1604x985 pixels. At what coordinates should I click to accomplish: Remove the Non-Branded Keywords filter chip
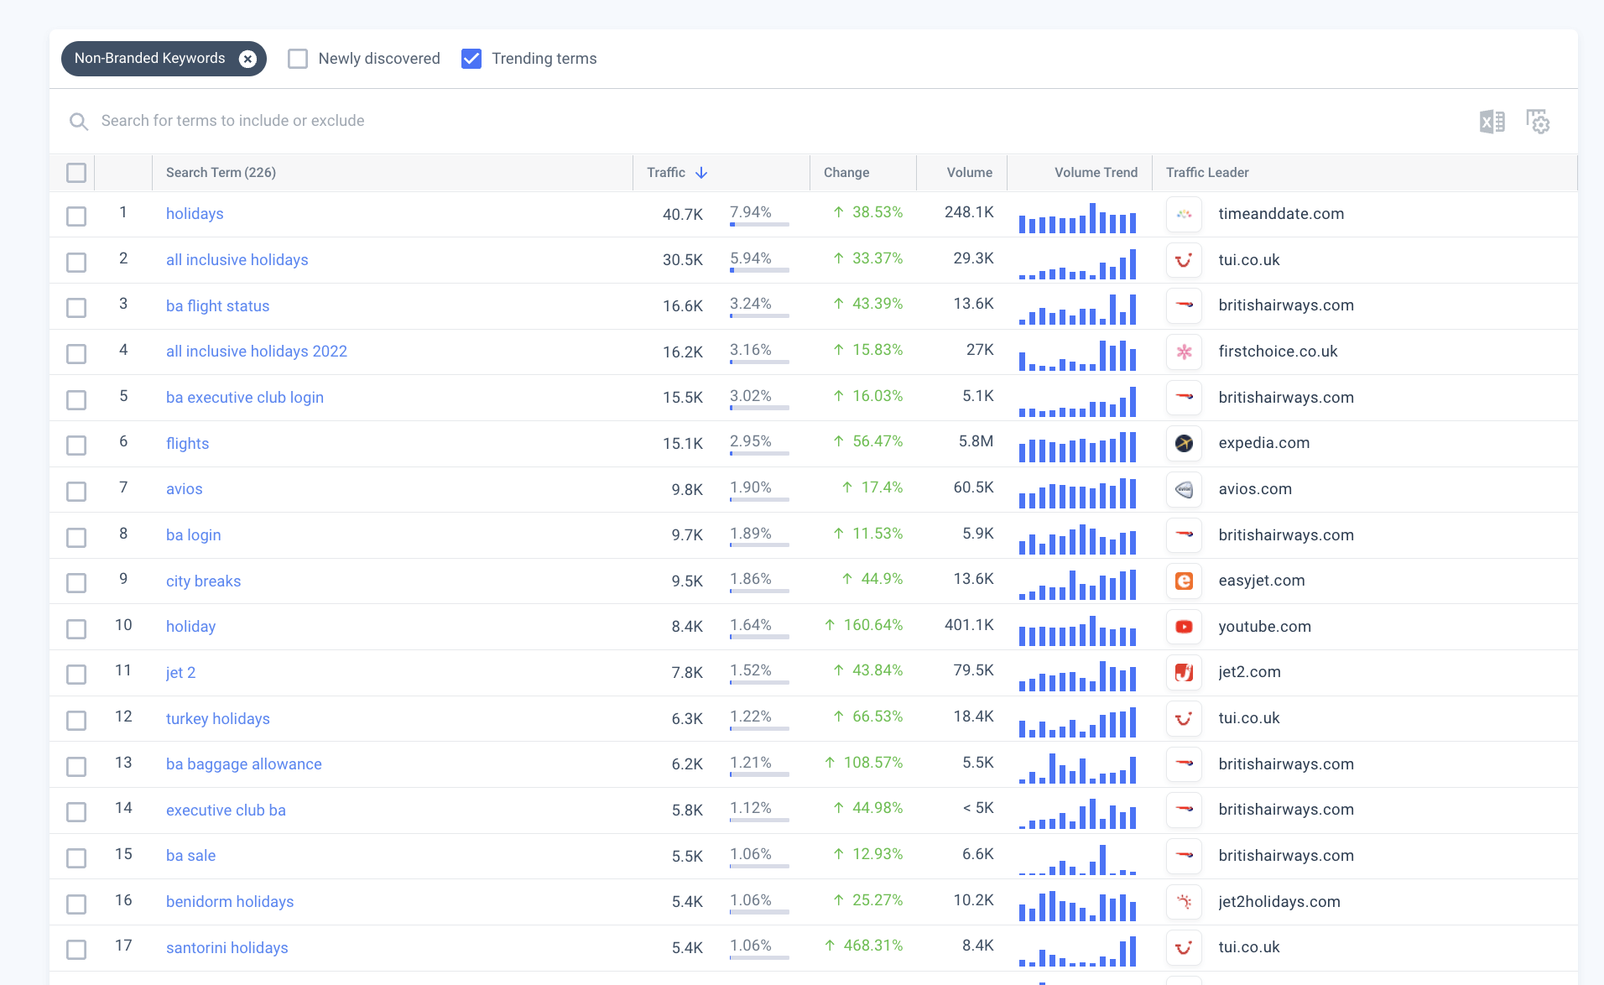coord(247,59)
